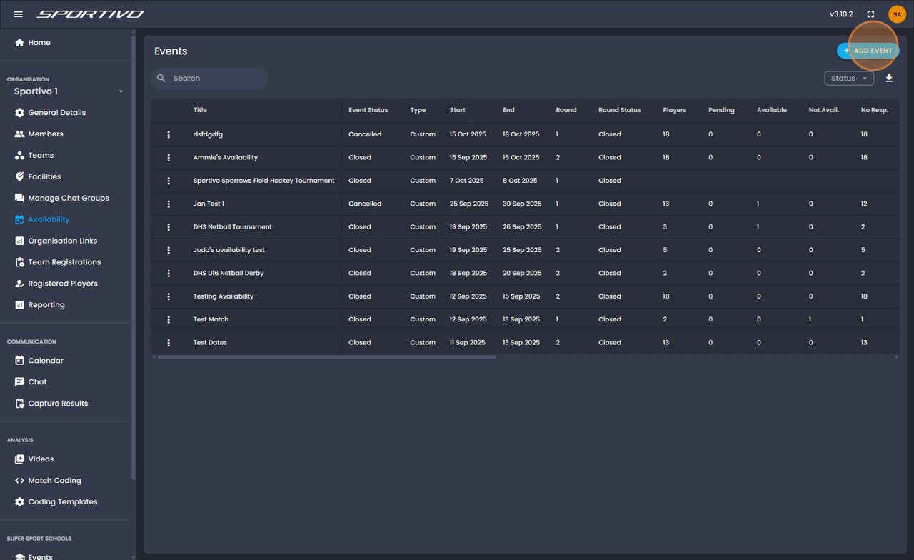The height and width of the screenshot is (560, 914).
Task: Click the sidebar vertical scrollbar
Action: click(134, 257)
